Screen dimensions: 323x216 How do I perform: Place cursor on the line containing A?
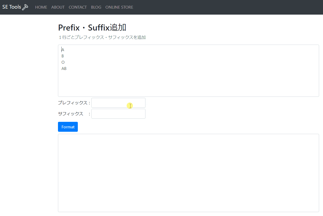[62, 49]
